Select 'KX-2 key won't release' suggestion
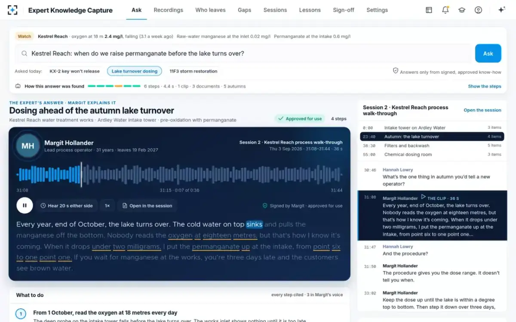This screenshot has width=516, height=322. tap(74, 71)
